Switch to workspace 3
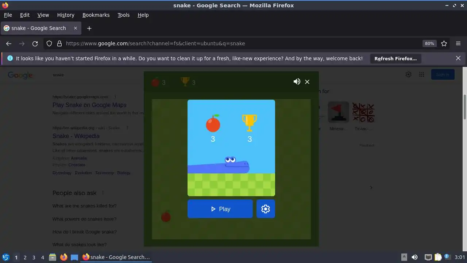Image resolution: width=467 pixels, height=263 pixels. click(x=34, y=258)
